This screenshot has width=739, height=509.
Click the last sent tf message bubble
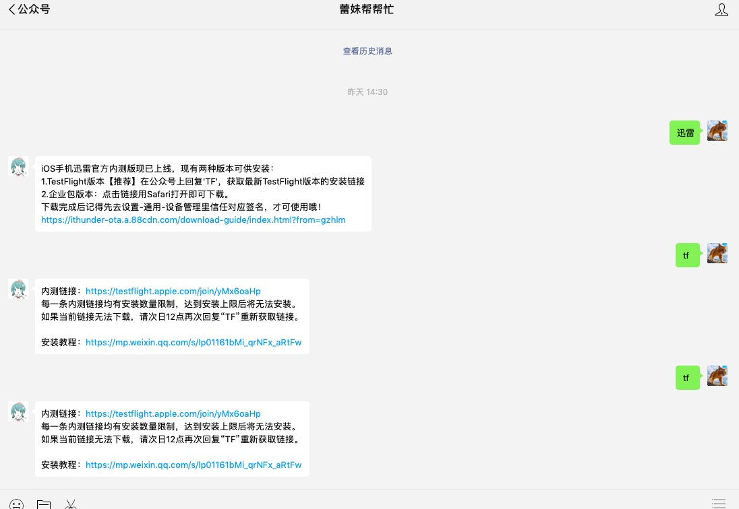pyautogui.click(x=686, y=378)
